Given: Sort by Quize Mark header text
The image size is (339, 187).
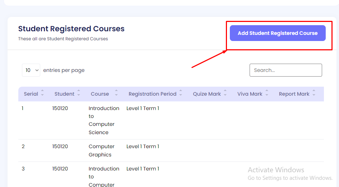Looking at the screenshot, I should [207, 94].
